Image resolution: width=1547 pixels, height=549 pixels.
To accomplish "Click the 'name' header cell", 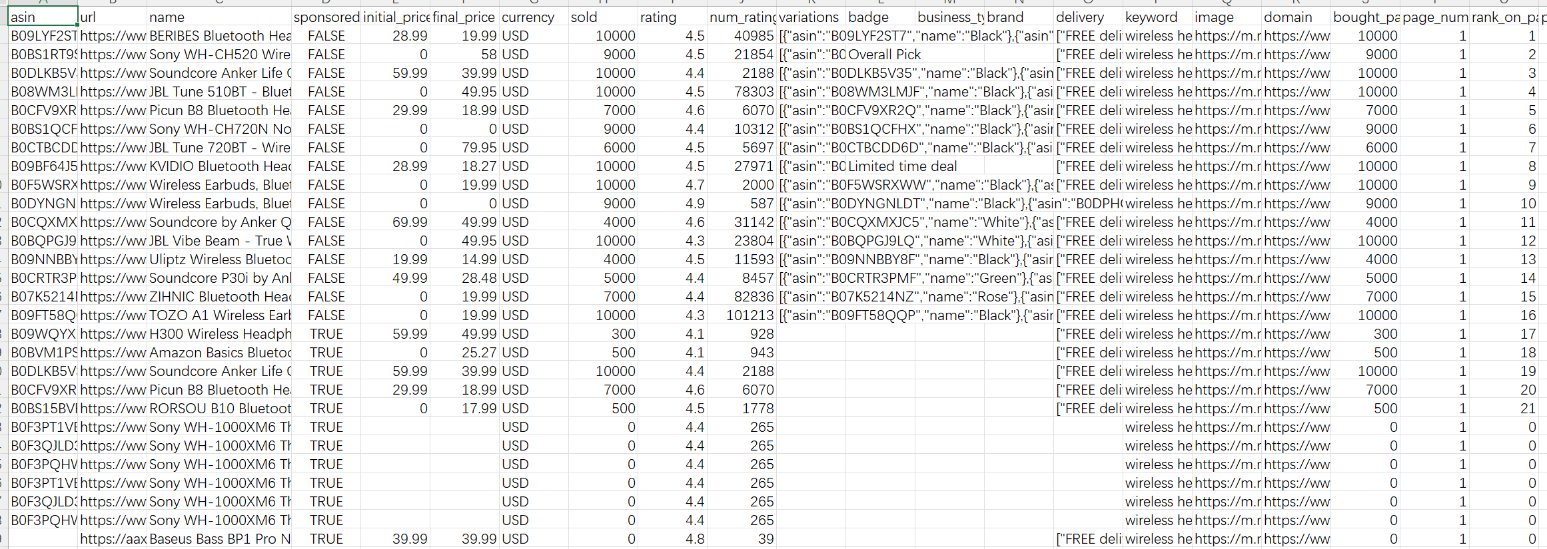I will [219, 17].
